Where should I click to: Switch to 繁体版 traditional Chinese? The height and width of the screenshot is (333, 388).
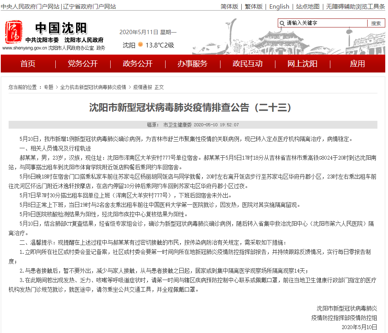pos(254,7)
